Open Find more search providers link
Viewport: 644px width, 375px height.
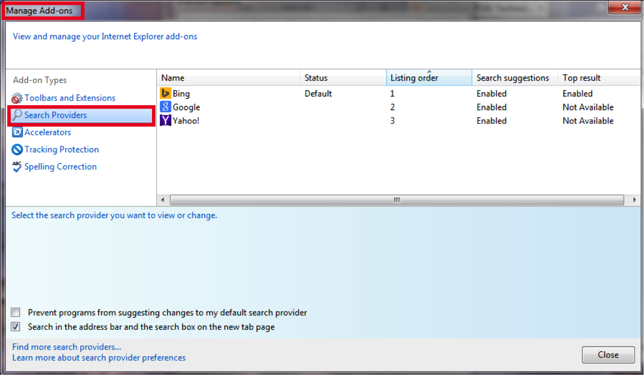click(x=67, y=347)
